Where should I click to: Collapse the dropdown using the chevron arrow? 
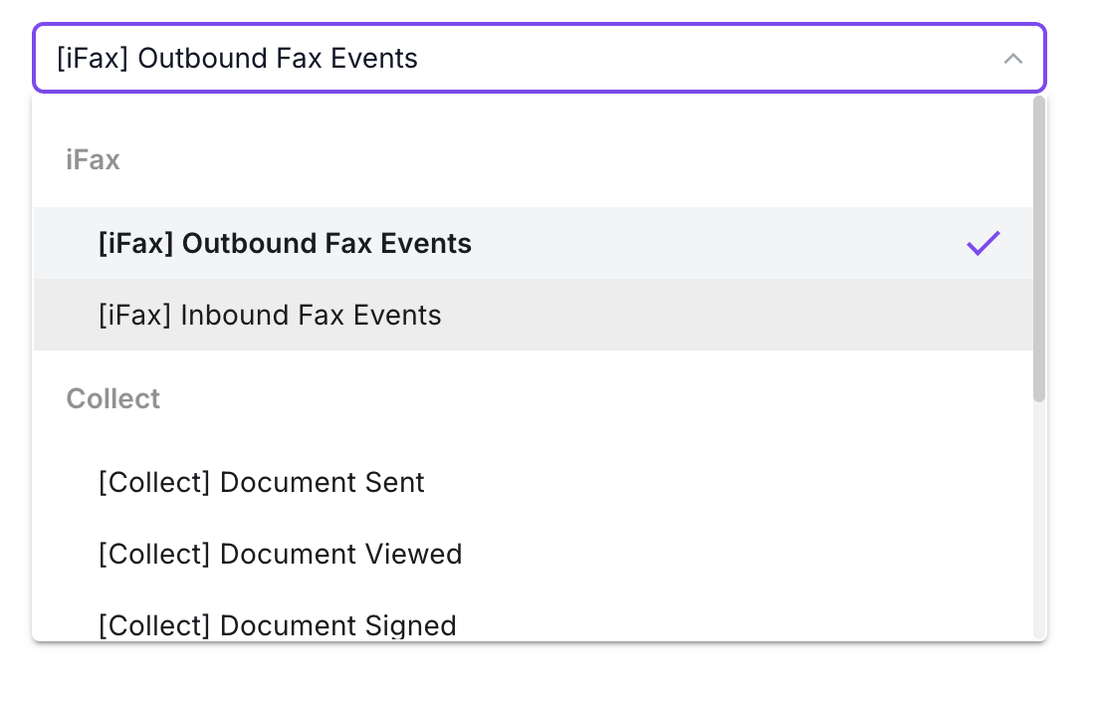click(x=1012, y=59)
